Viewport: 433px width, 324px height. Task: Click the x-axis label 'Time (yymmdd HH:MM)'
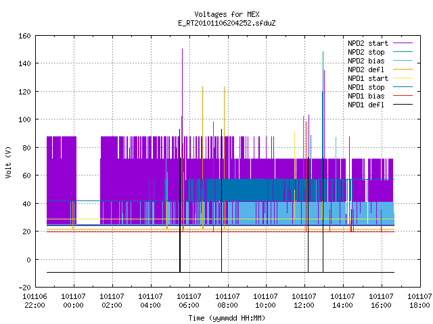pyautogui.click(x=227, y=318)
